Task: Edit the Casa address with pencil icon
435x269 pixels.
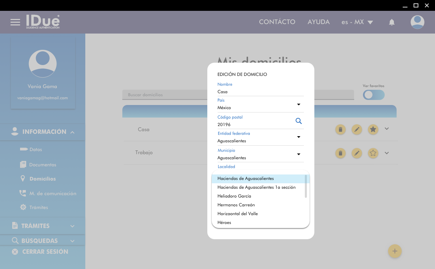Action: pyautogui.click(x=356, y=129)
